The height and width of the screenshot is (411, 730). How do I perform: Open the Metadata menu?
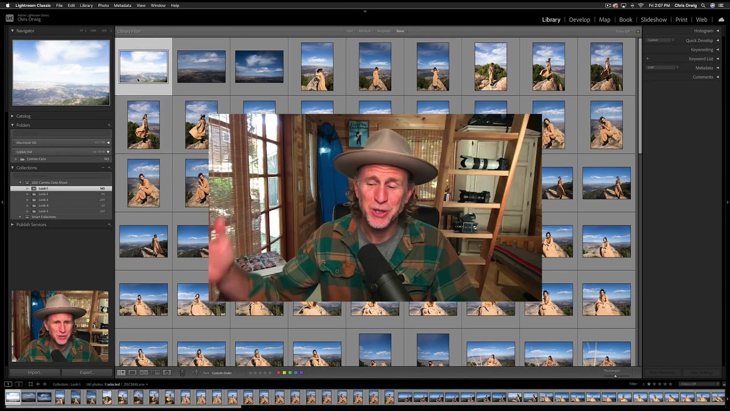[x=122, y=5]
